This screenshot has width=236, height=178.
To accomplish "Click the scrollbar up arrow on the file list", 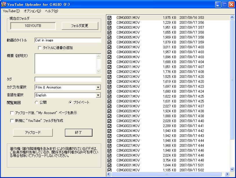I will 232,17.
